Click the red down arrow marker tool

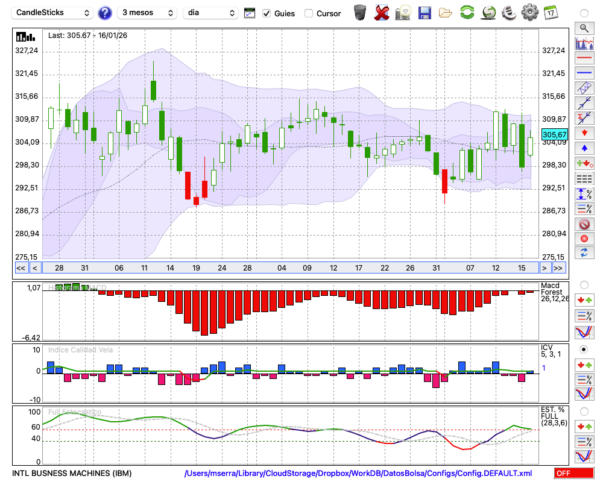(584, 133)
